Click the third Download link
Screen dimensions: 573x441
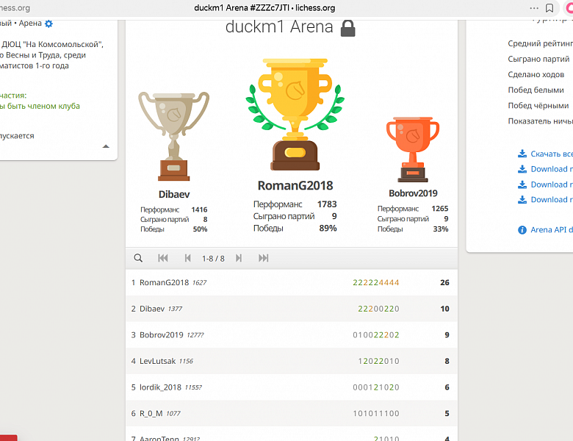click(x=552, y=200)
